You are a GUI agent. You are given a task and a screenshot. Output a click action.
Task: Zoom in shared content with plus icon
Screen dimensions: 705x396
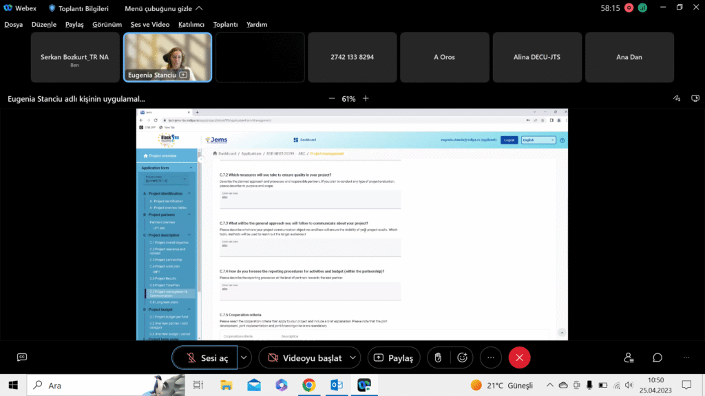(x=366, y=98)
